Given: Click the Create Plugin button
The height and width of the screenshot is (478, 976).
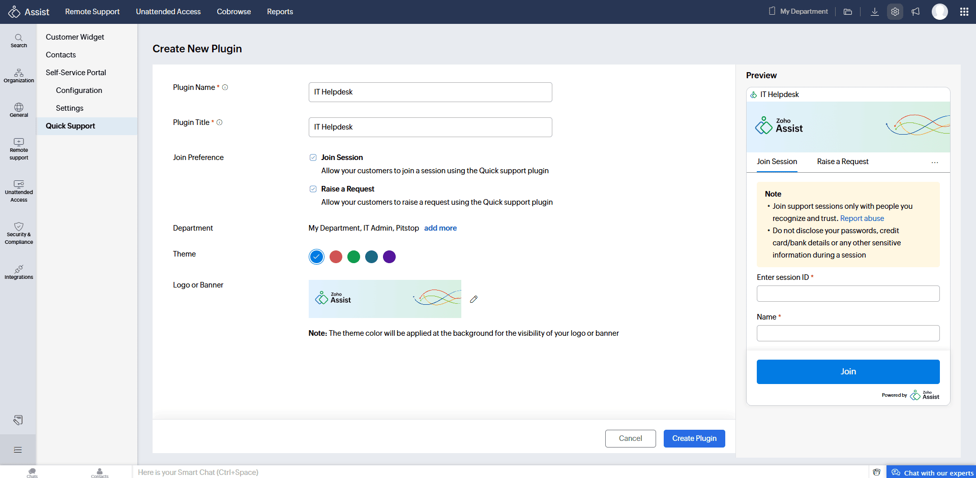Looking at the screenshot, I should pos(694,438).
